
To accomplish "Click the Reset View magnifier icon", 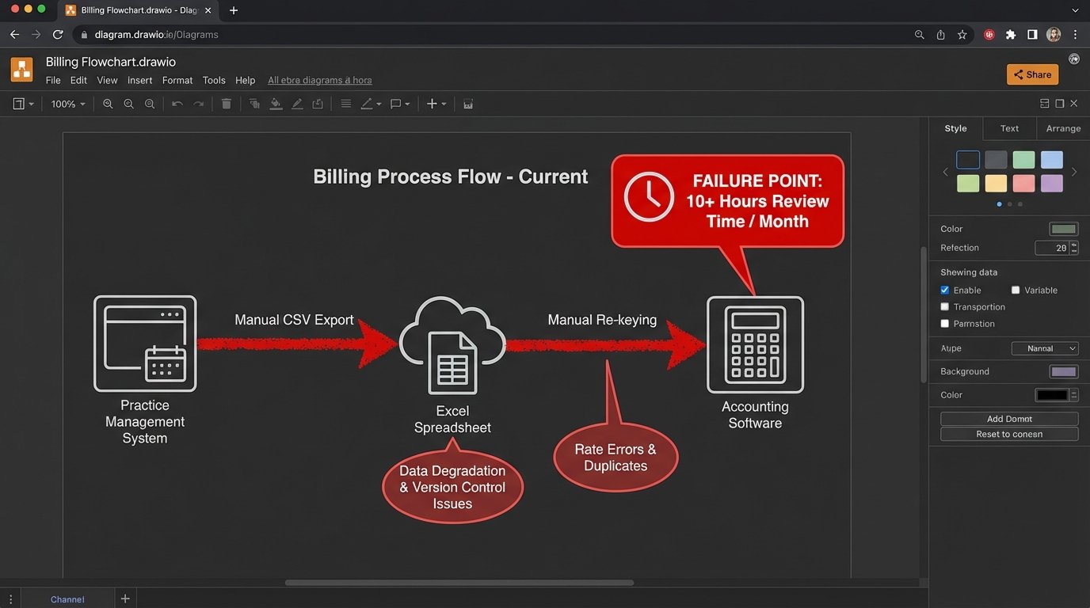I will click(x=150, y=103).
